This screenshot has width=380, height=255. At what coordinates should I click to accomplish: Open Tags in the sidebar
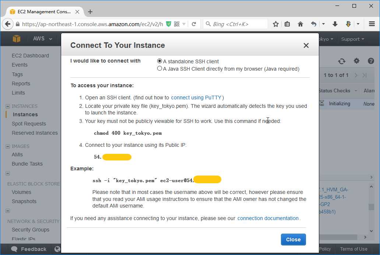[x=17, y=74]
